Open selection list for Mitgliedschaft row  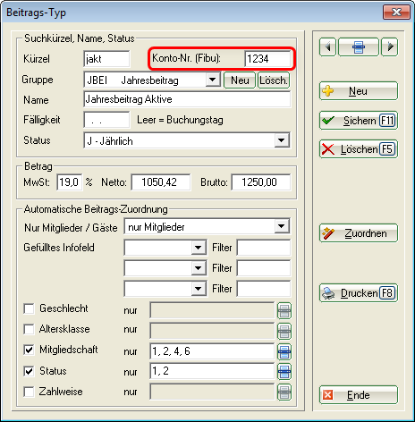(x=284, y=351)
